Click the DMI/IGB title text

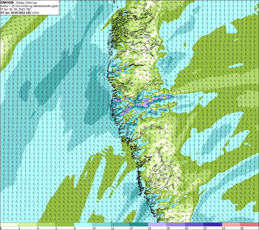(7, 3)
